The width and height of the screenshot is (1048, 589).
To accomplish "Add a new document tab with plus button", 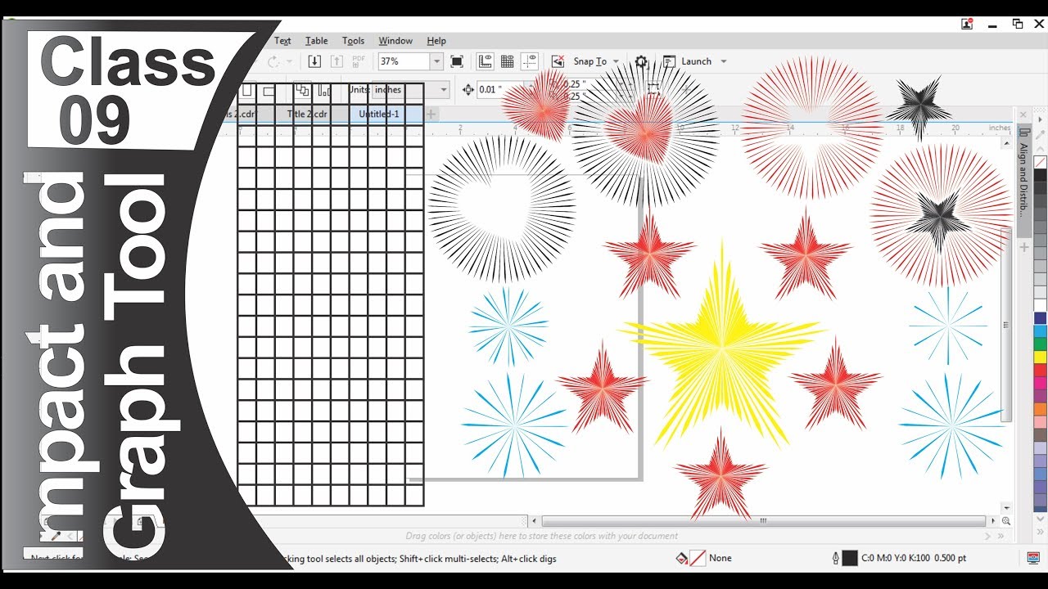I will click(431, 114).
